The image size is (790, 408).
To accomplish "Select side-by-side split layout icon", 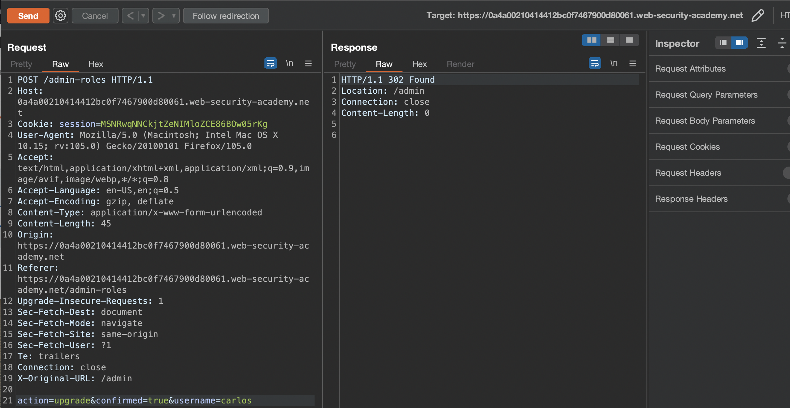I will (x=591, y=40).
